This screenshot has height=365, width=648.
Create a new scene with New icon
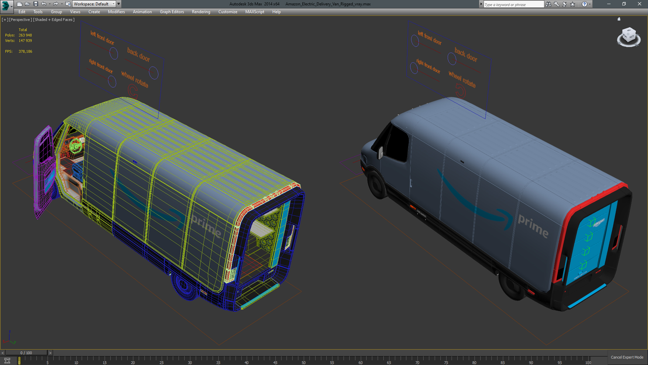20,4
